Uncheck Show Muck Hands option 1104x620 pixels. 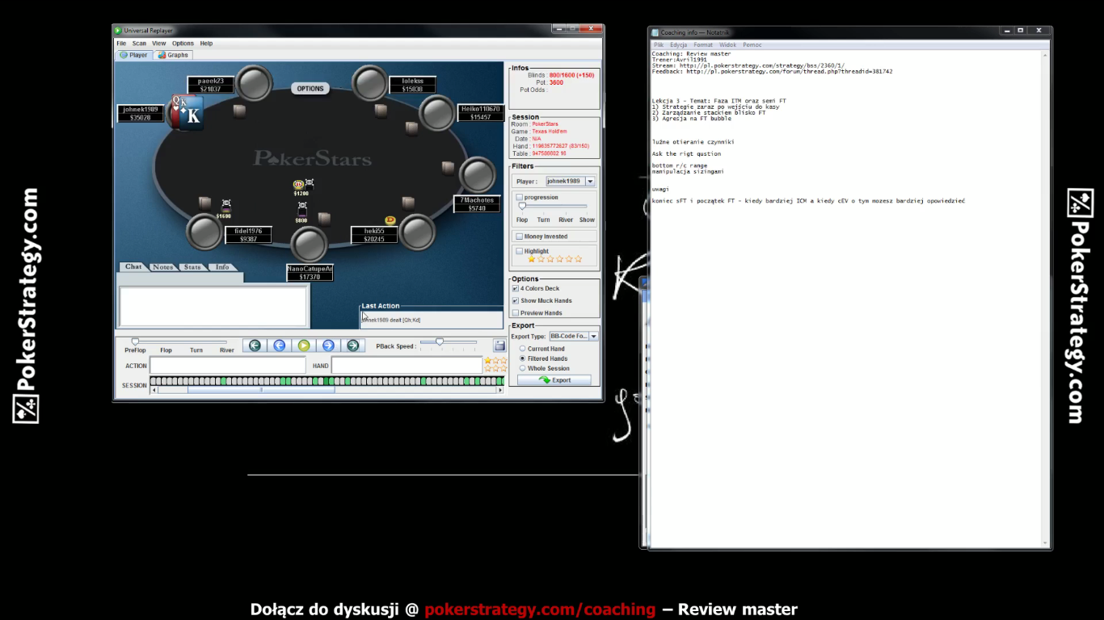coord(516,300)
